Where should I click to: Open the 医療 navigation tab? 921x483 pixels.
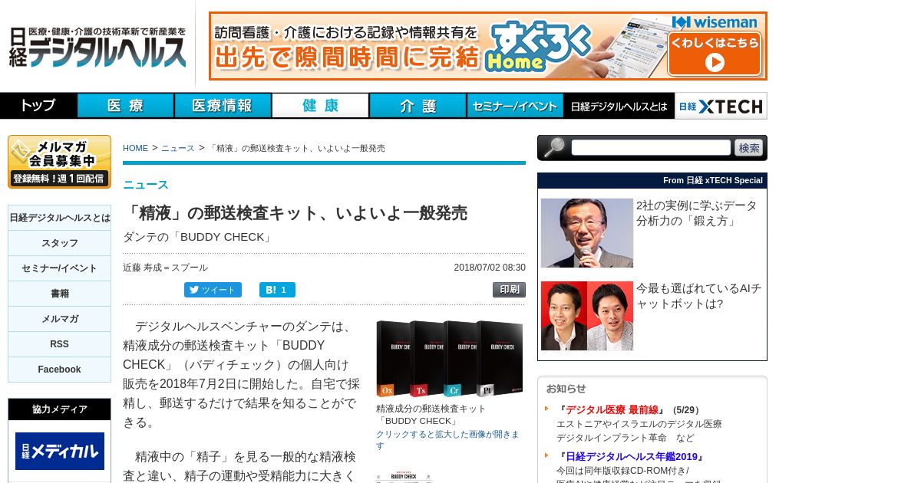click(126, 106)
